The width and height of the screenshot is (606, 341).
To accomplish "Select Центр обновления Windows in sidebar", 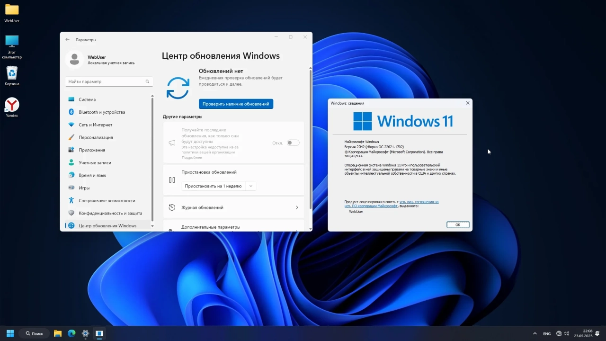I will click(108, 226).
